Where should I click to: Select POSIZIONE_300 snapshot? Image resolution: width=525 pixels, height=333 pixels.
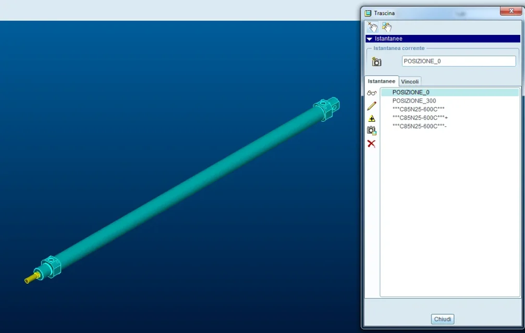point(414,101)
